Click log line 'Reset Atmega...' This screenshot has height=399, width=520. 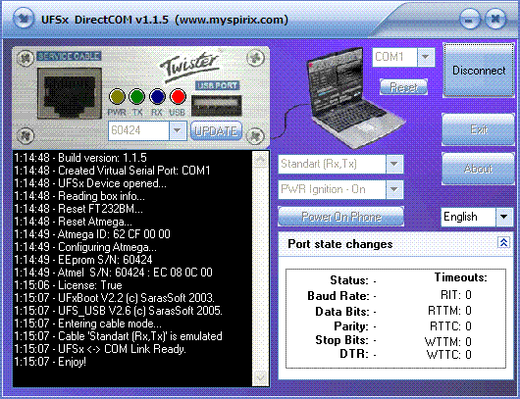coord(73,222)
